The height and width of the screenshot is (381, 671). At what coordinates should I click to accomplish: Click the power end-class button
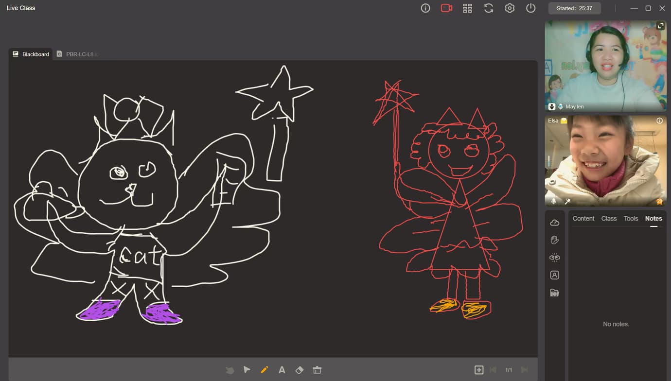pos(530,8)
